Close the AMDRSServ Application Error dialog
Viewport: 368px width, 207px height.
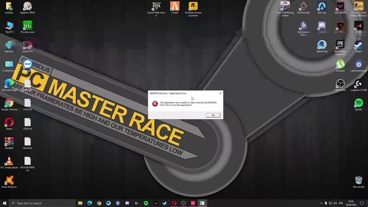click(x=220, y=93)
